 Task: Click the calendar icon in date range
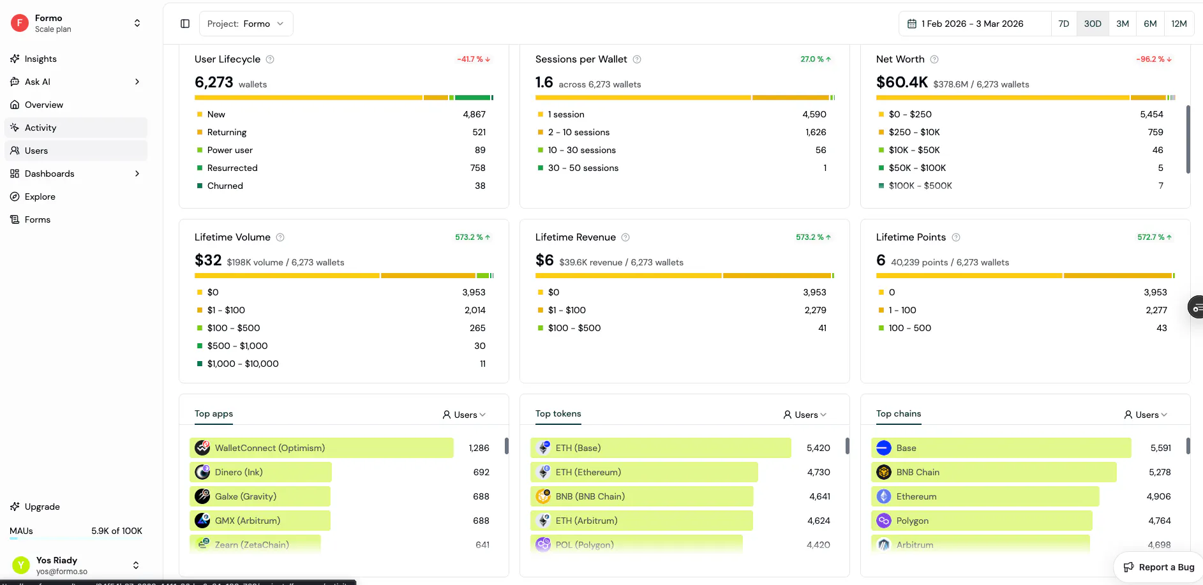(x=912, y=24)
